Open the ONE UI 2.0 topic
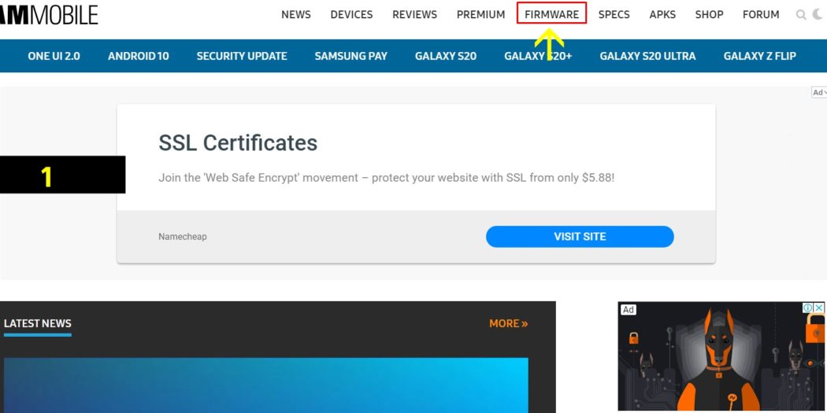 coord(54,56)
